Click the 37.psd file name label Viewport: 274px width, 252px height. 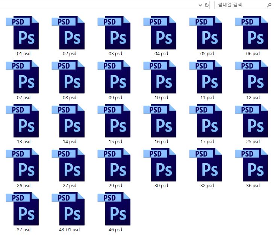tap(24, 229)
